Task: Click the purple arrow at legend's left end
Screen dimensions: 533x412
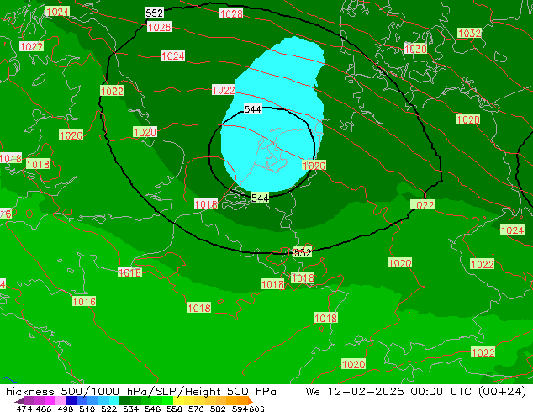Action: coord(19,401)
